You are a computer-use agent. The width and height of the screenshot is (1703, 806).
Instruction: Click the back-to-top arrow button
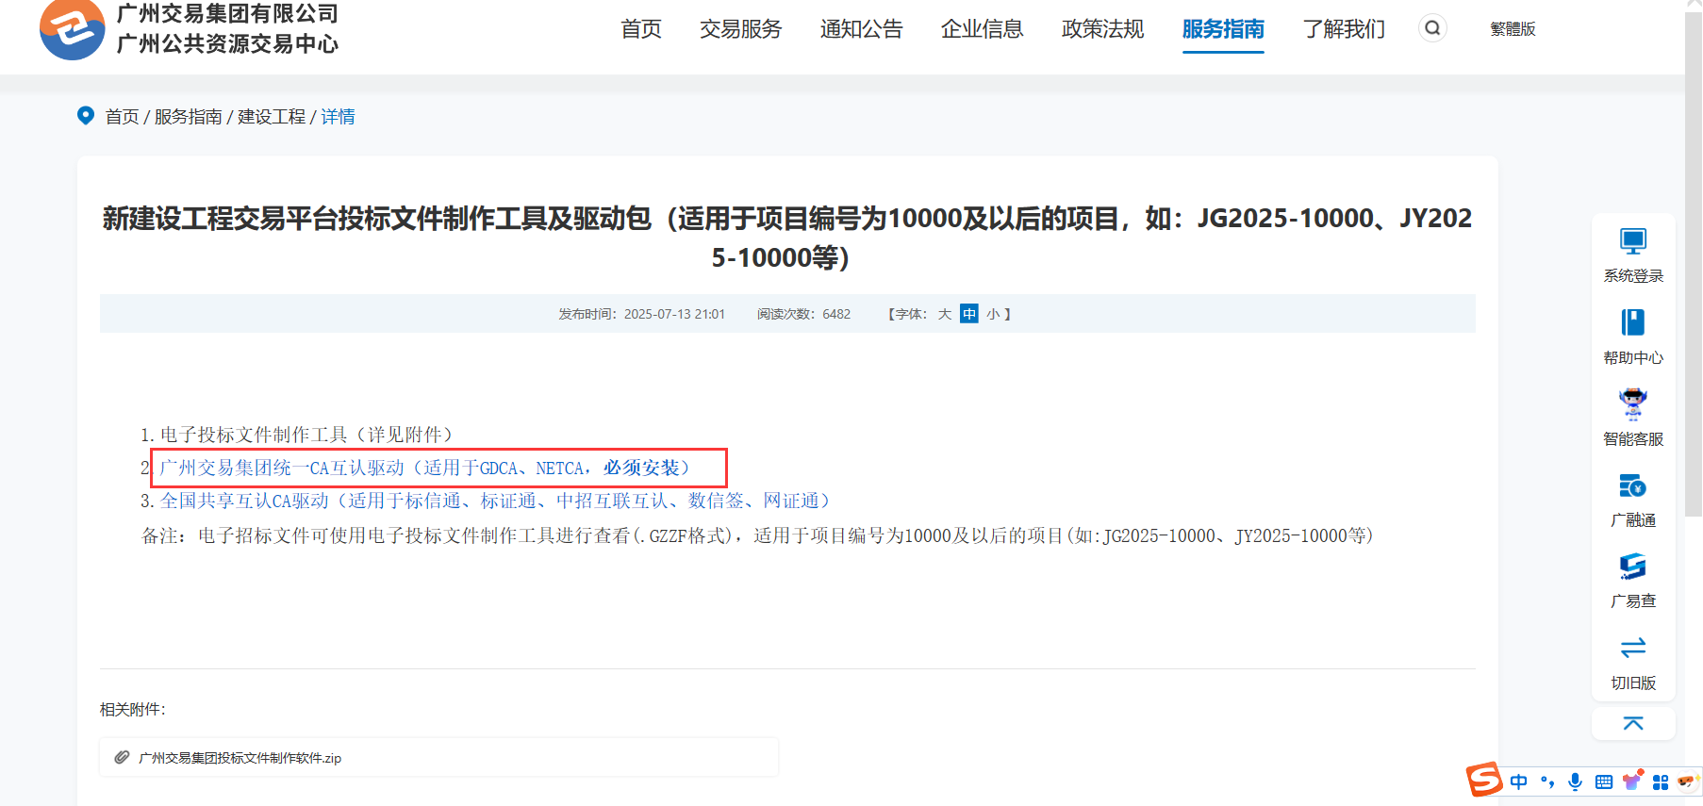click(x=1632, y=723)
